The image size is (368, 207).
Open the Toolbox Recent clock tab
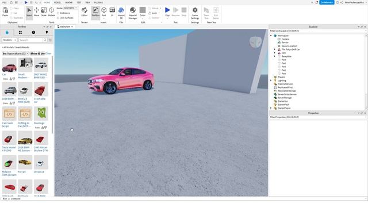(x=33, y=32)
